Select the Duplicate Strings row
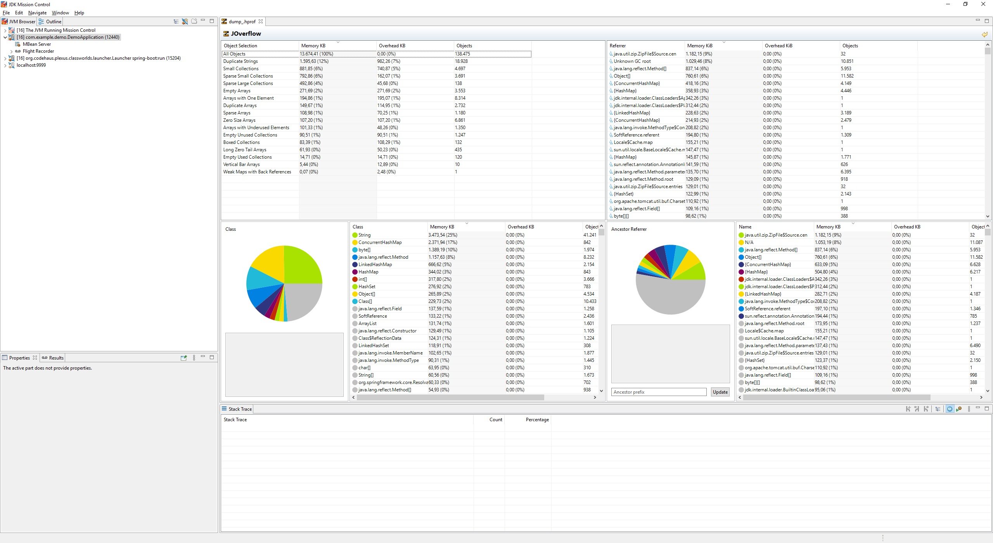 [241, 61]
